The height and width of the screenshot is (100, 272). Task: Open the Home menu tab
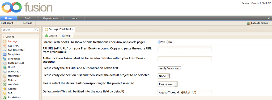tap(9, 18)
